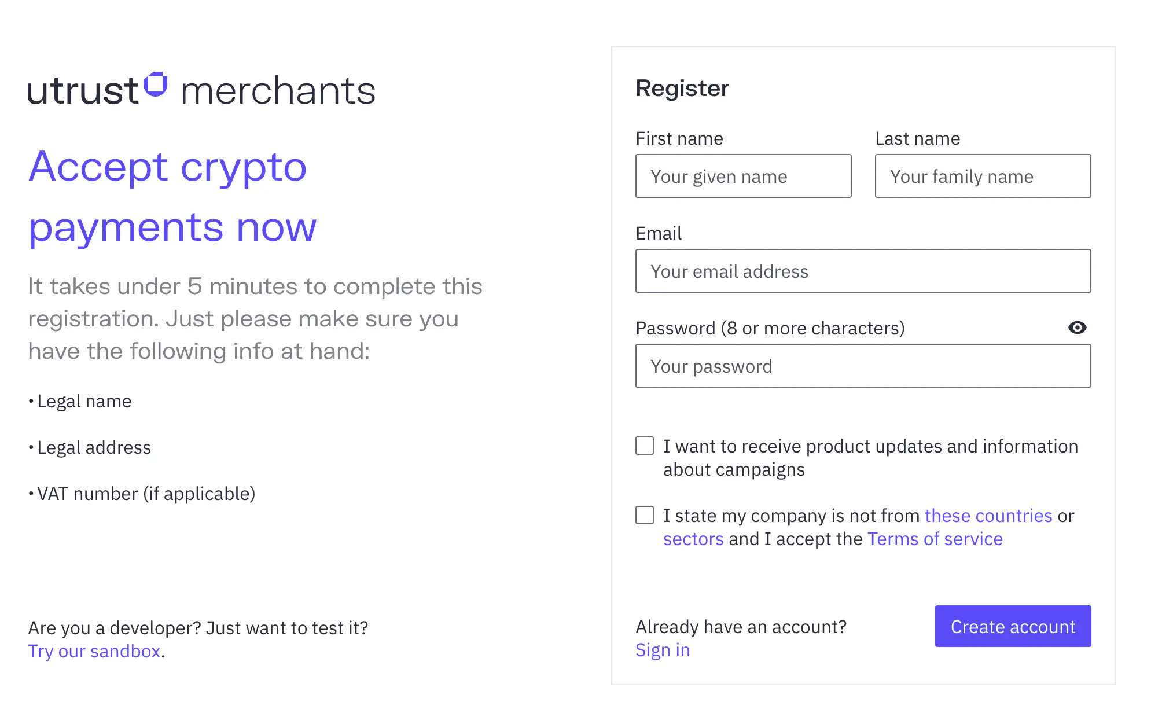The image size is (1162, 728).
Task: Check the product updates checkbox
Action: click(645, 446)
